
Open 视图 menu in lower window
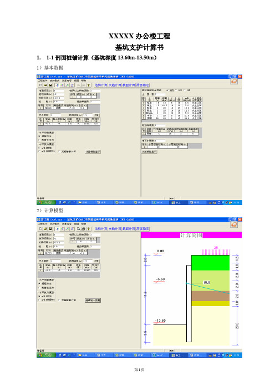coord(77,224)
